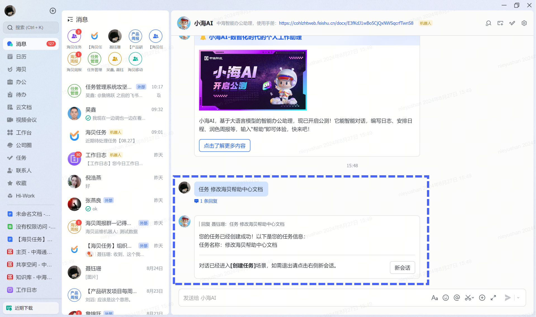Open text formatting Aa icon
536x317 pixels.
pos(435,298)
